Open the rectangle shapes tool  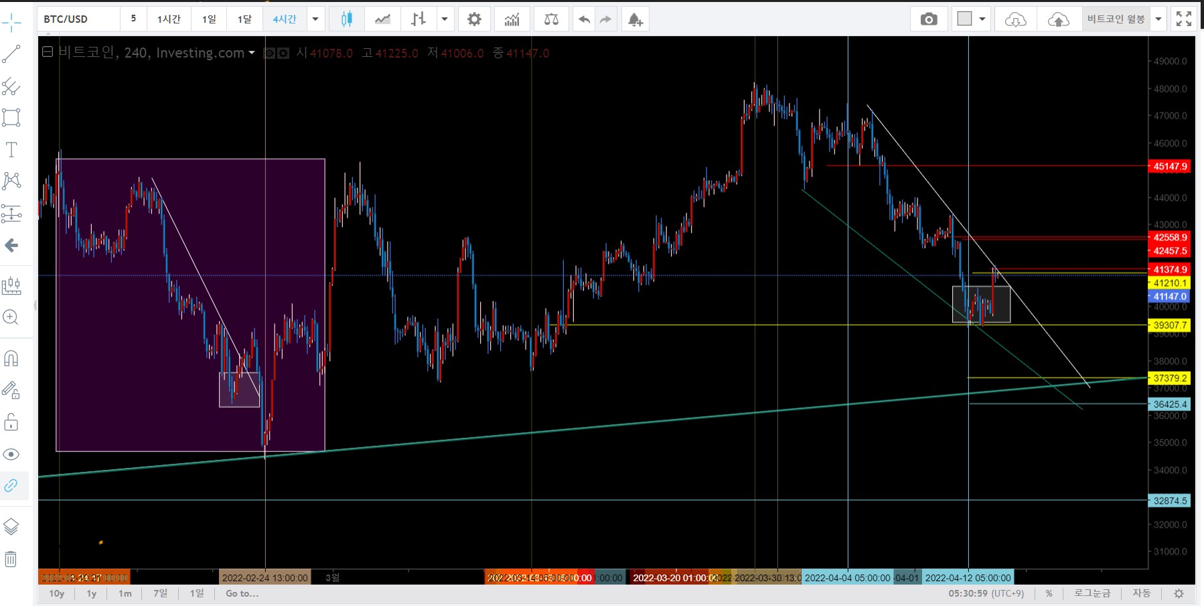[x=11, y=118]
